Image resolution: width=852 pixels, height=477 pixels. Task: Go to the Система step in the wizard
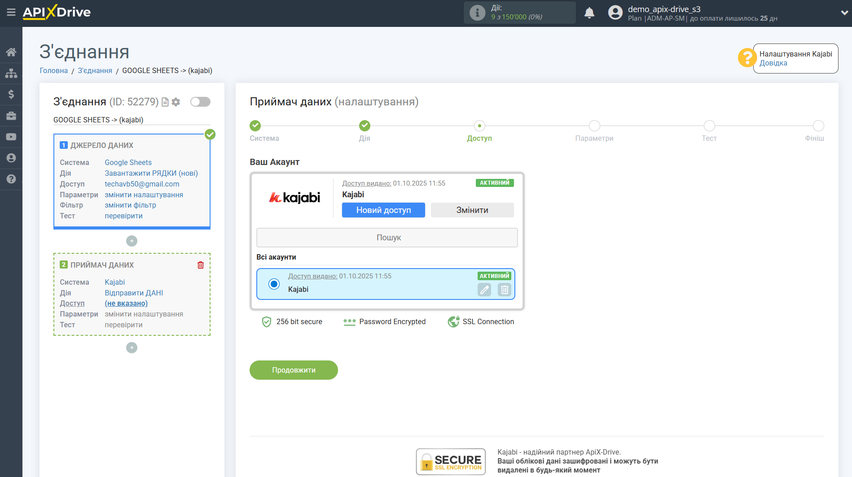(x=255, y=126)
